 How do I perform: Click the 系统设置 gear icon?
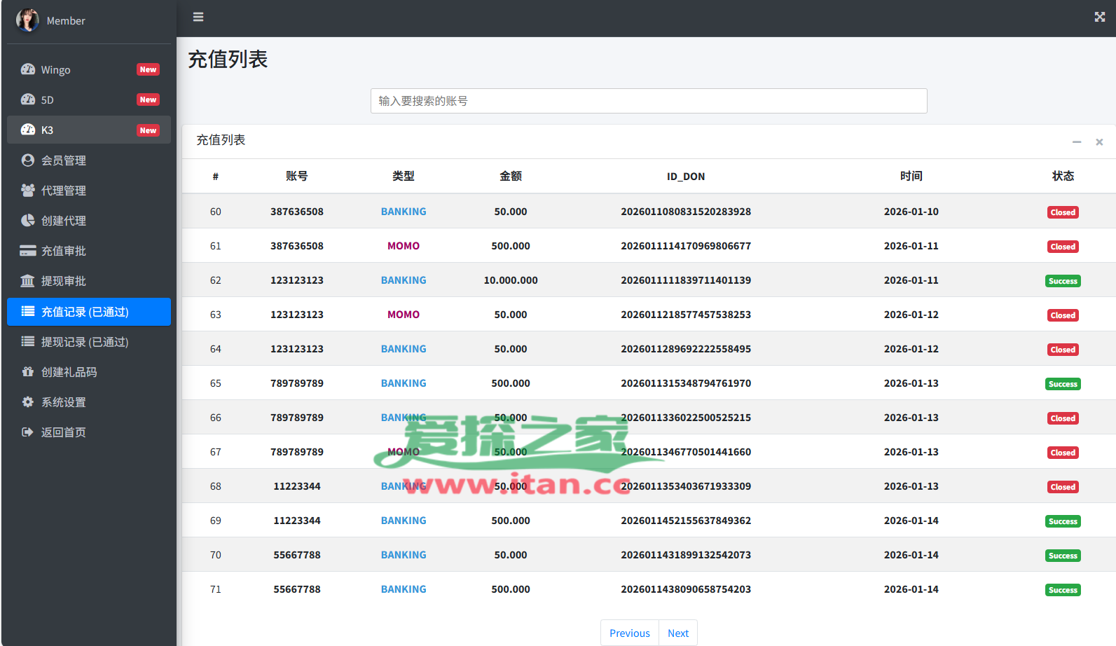28,402
